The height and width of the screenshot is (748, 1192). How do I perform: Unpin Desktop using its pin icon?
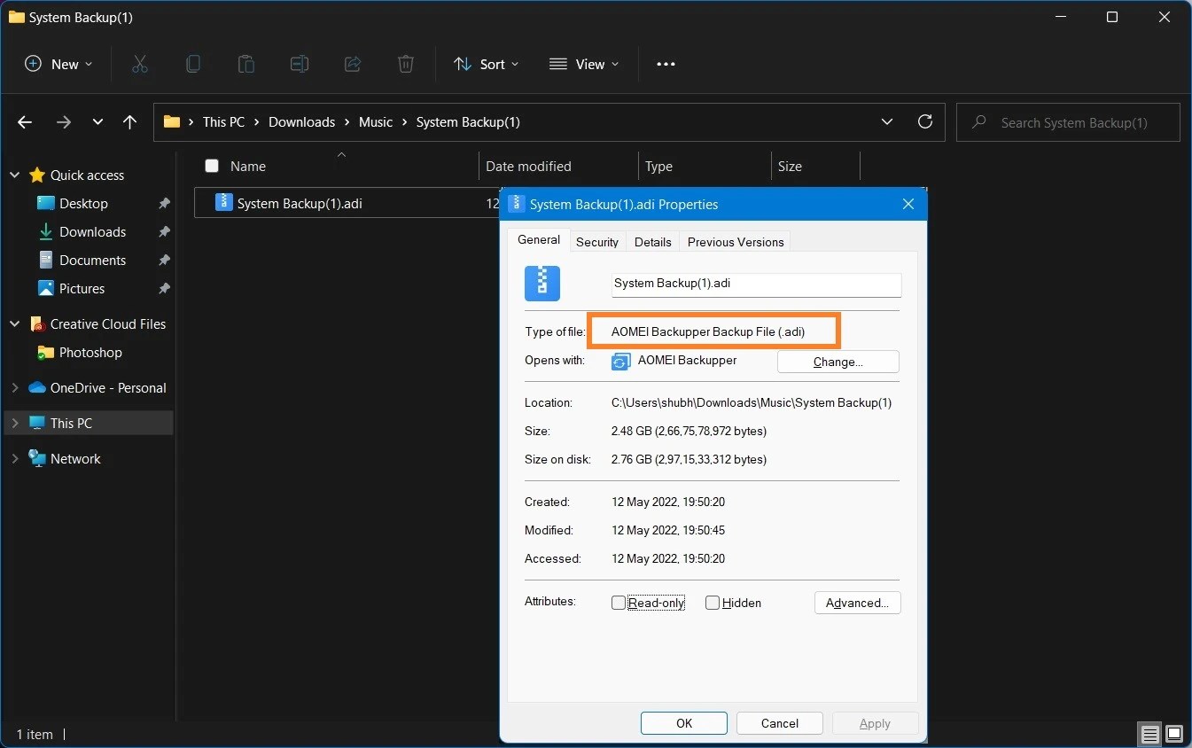[x=164, y=203]
